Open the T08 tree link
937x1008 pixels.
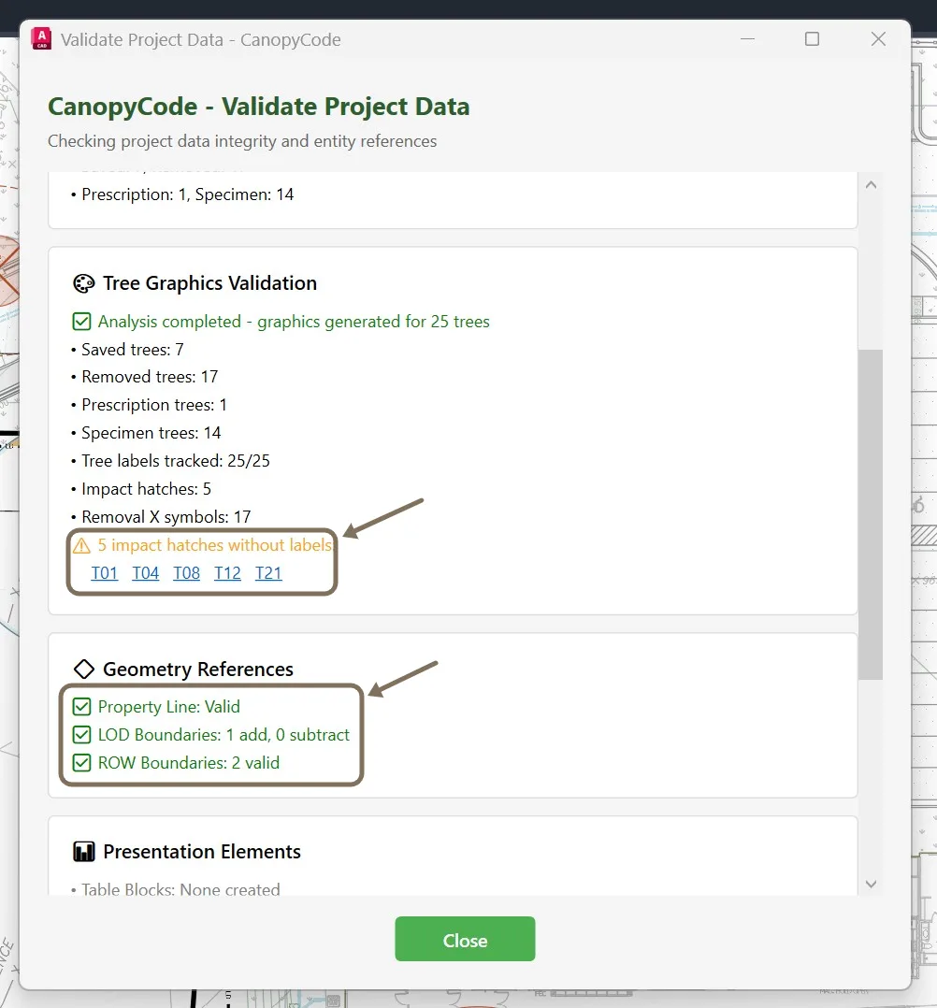[x=186, y=573]
